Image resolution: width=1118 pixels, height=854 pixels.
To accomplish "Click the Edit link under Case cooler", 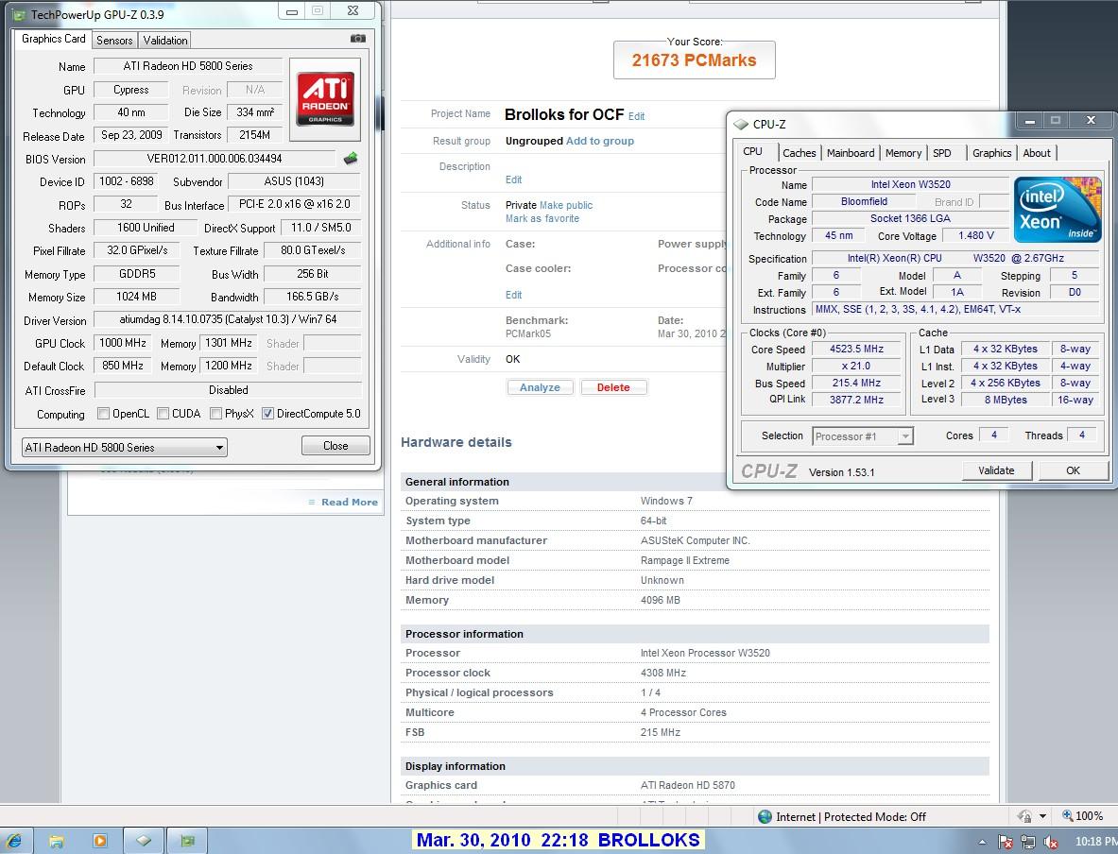I will tap(513, 295).
